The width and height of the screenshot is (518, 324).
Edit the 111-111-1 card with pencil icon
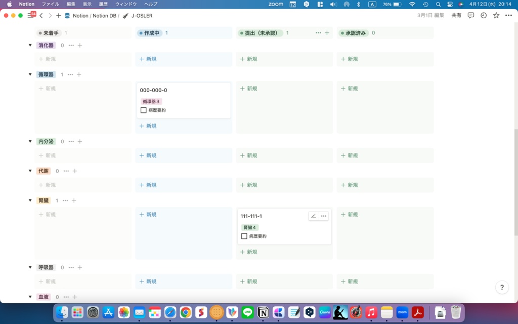pyautogui.click(x=314, y=216)
